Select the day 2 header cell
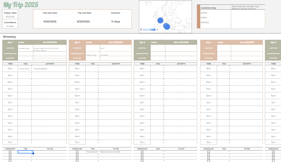This screenshot has height=162, width=281. 77,42
